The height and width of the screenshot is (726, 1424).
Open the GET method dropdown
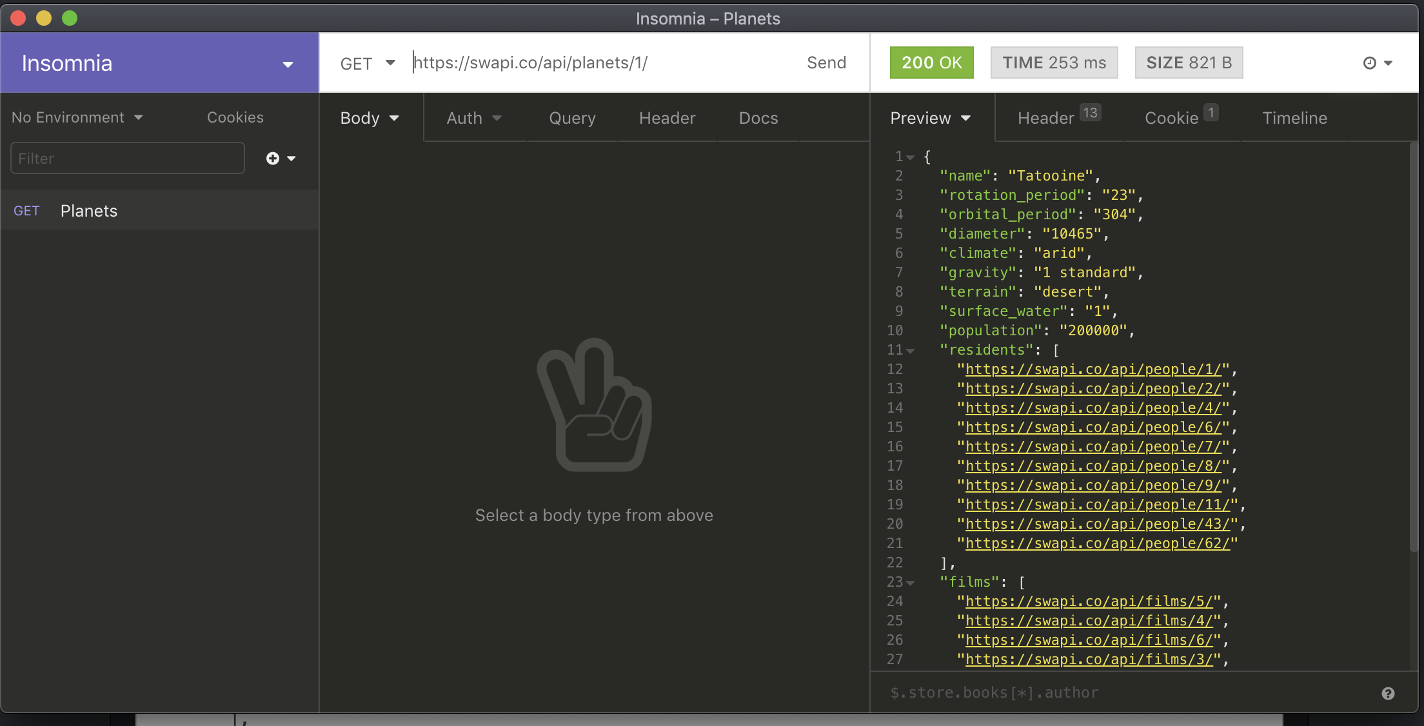(368, 63)
